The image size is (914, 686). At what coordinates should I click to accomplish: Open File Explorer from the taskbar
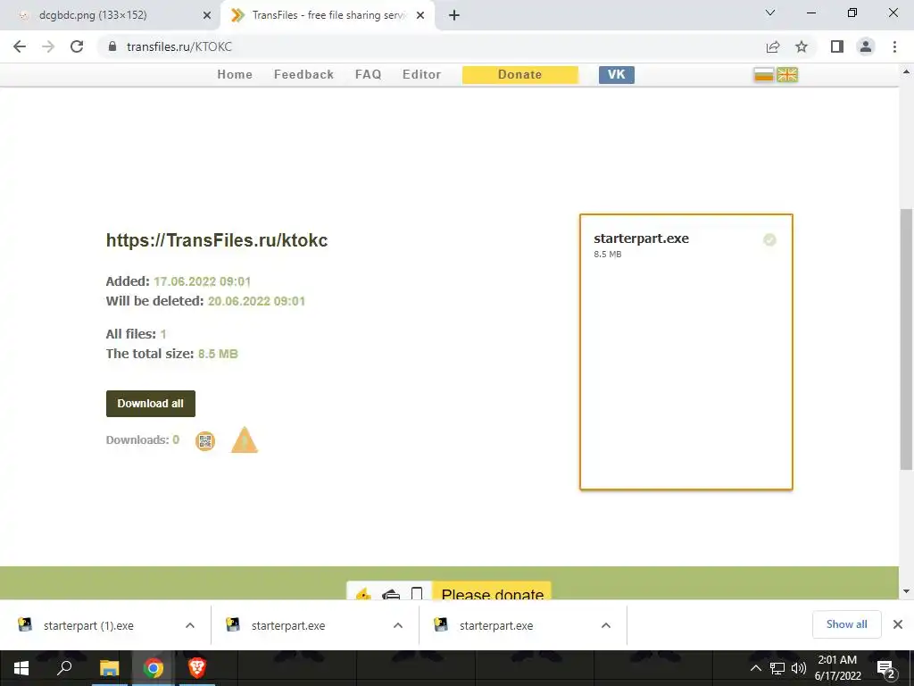(109, 668)
